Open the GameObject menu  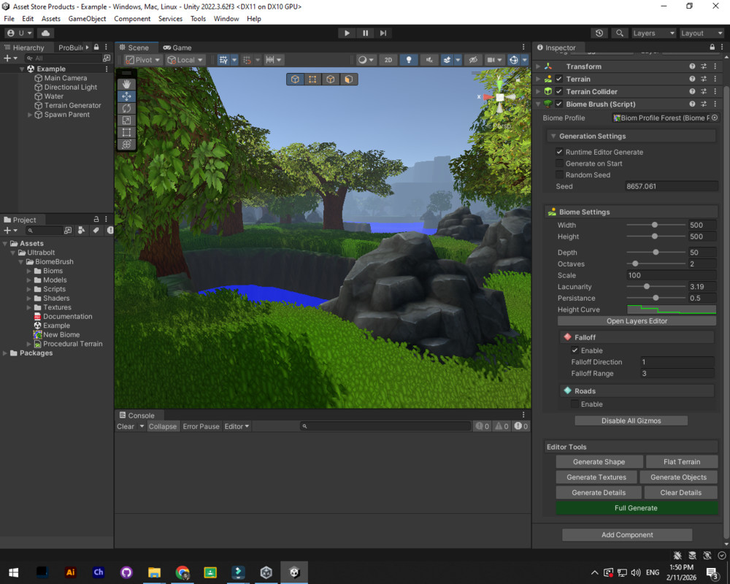click(87, 19)
